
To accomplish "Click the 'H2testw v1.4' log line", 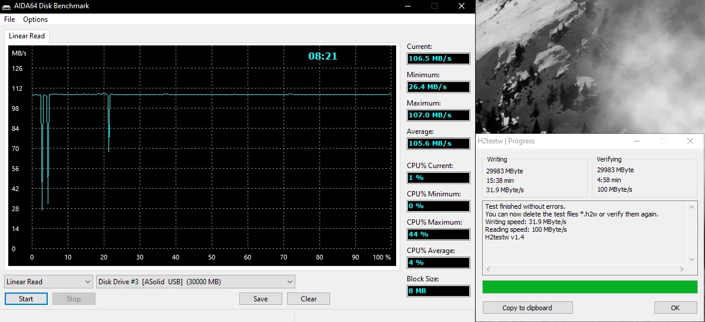I will [505, 238].
